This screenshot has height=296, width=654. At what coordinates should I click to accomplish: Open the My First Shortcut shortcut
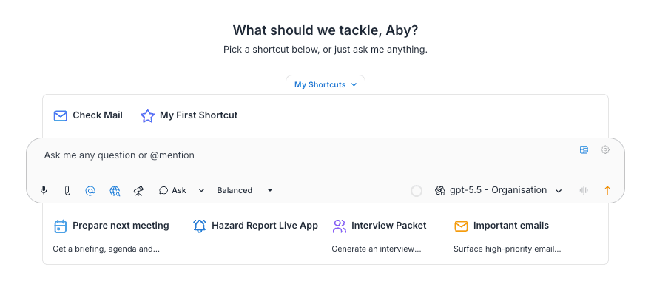click(189, 115)
